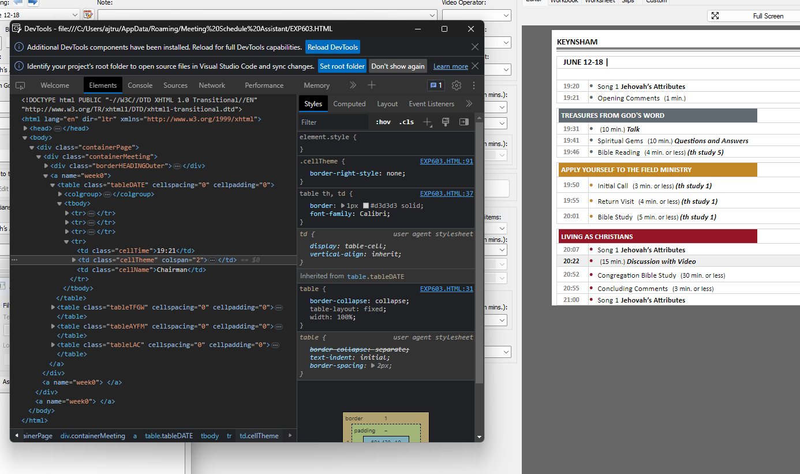This screenshot has height=474, width=800.
Task: Open the Computed tab in the Styles pane
Action: pyautogui.click(x=349, y=103)
